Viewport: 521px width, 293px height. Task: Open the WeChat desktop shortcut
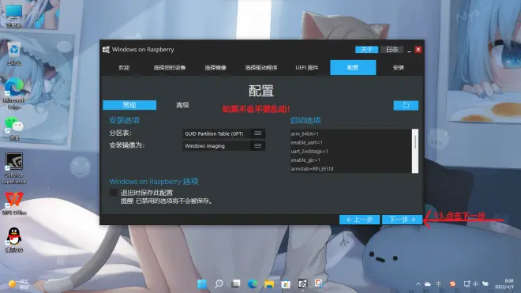coord(14,129)
